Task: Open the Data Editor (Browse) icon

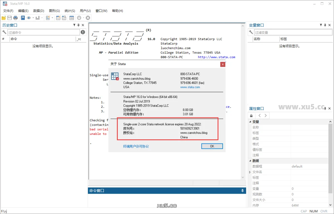Action: 64,17
